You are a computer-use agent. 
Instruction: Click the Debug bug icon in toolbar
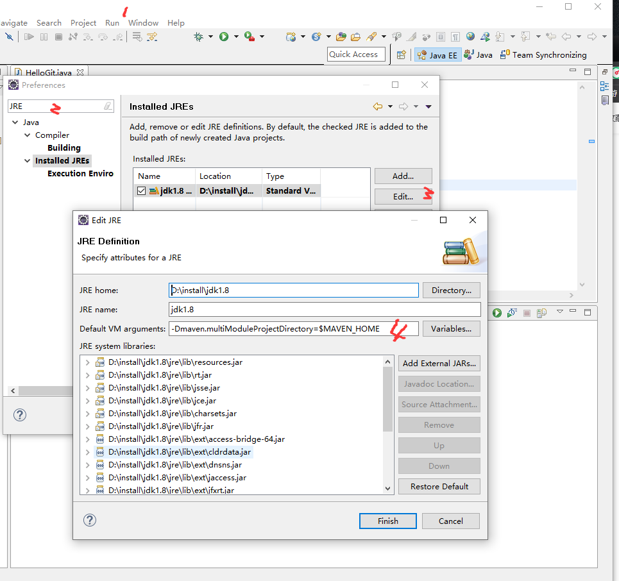(x=199, y=37)
